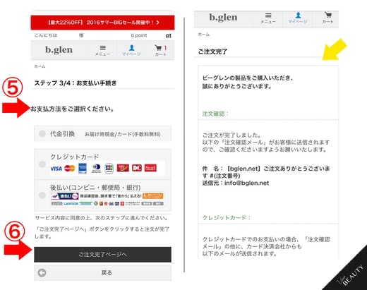367x290 pixels.
Task: Click ステップ 3/4：お支払い手続き heading
Action: pos(76,83)
